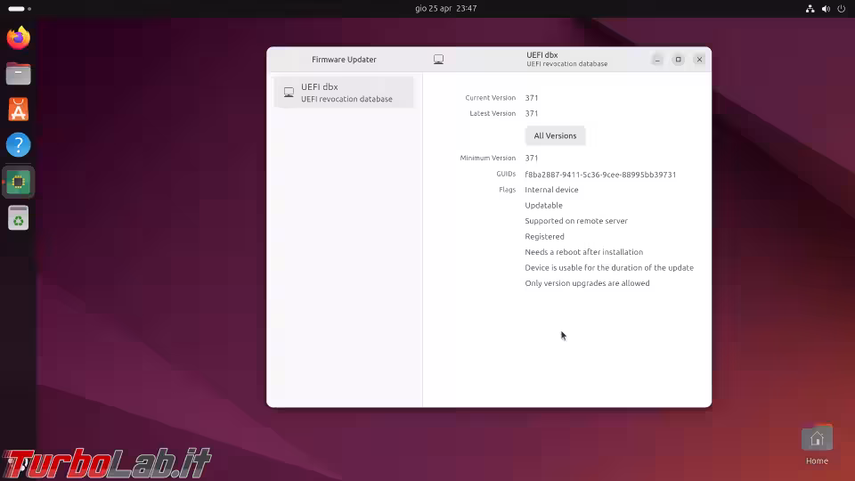The image size is (855, 481).
Task: Click Only version upgrades are allowed
Action: click(587, 283)
